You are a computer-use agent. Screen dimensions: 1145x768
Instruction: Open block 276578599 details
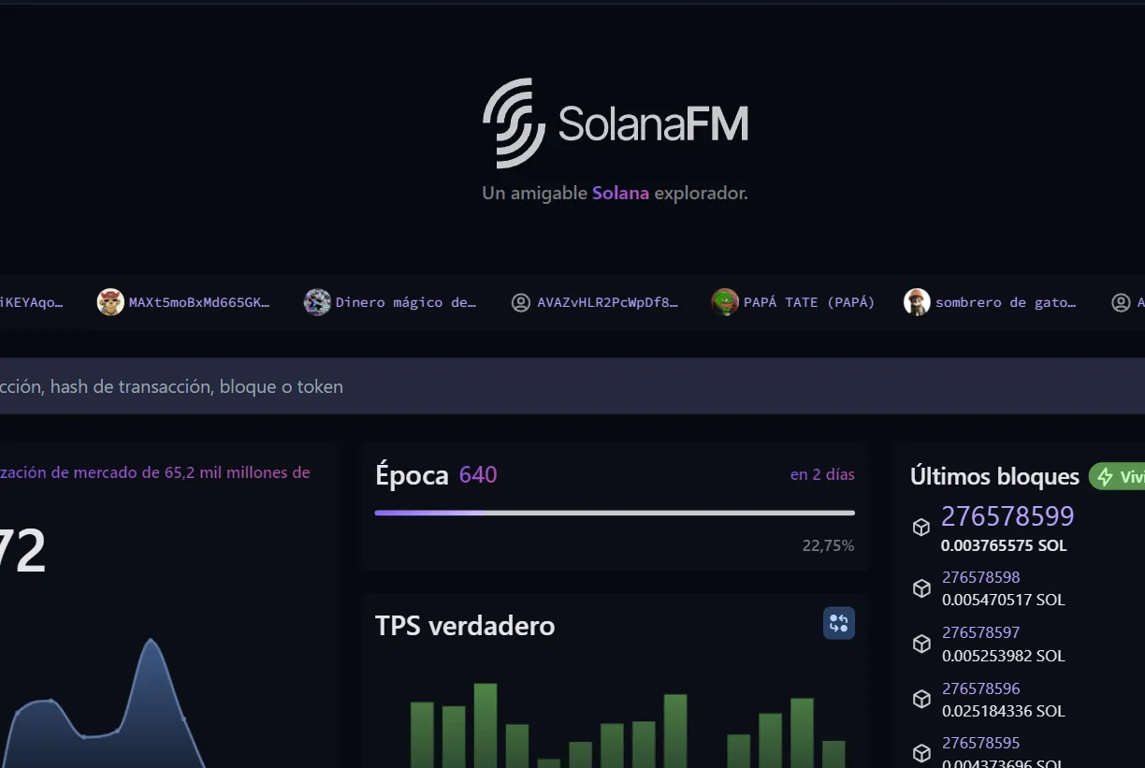tap(1007, 515)
